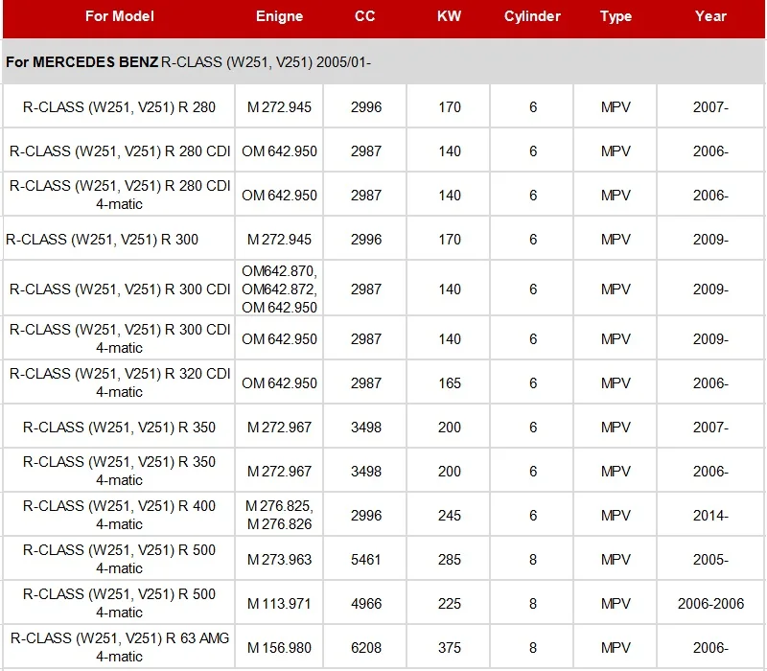Click the KW value '285'
This screenshot has height=671, width=767.
click(450, 559)
